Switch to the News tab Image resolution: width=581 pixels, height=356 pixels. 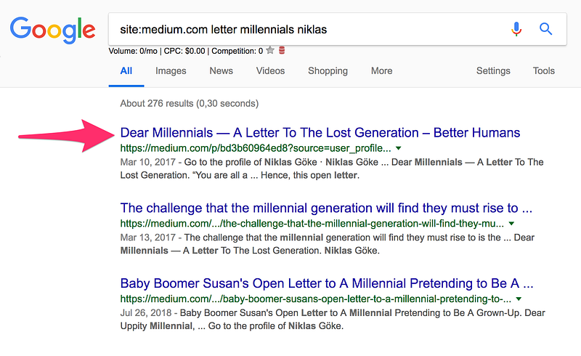tap(221, 71)
